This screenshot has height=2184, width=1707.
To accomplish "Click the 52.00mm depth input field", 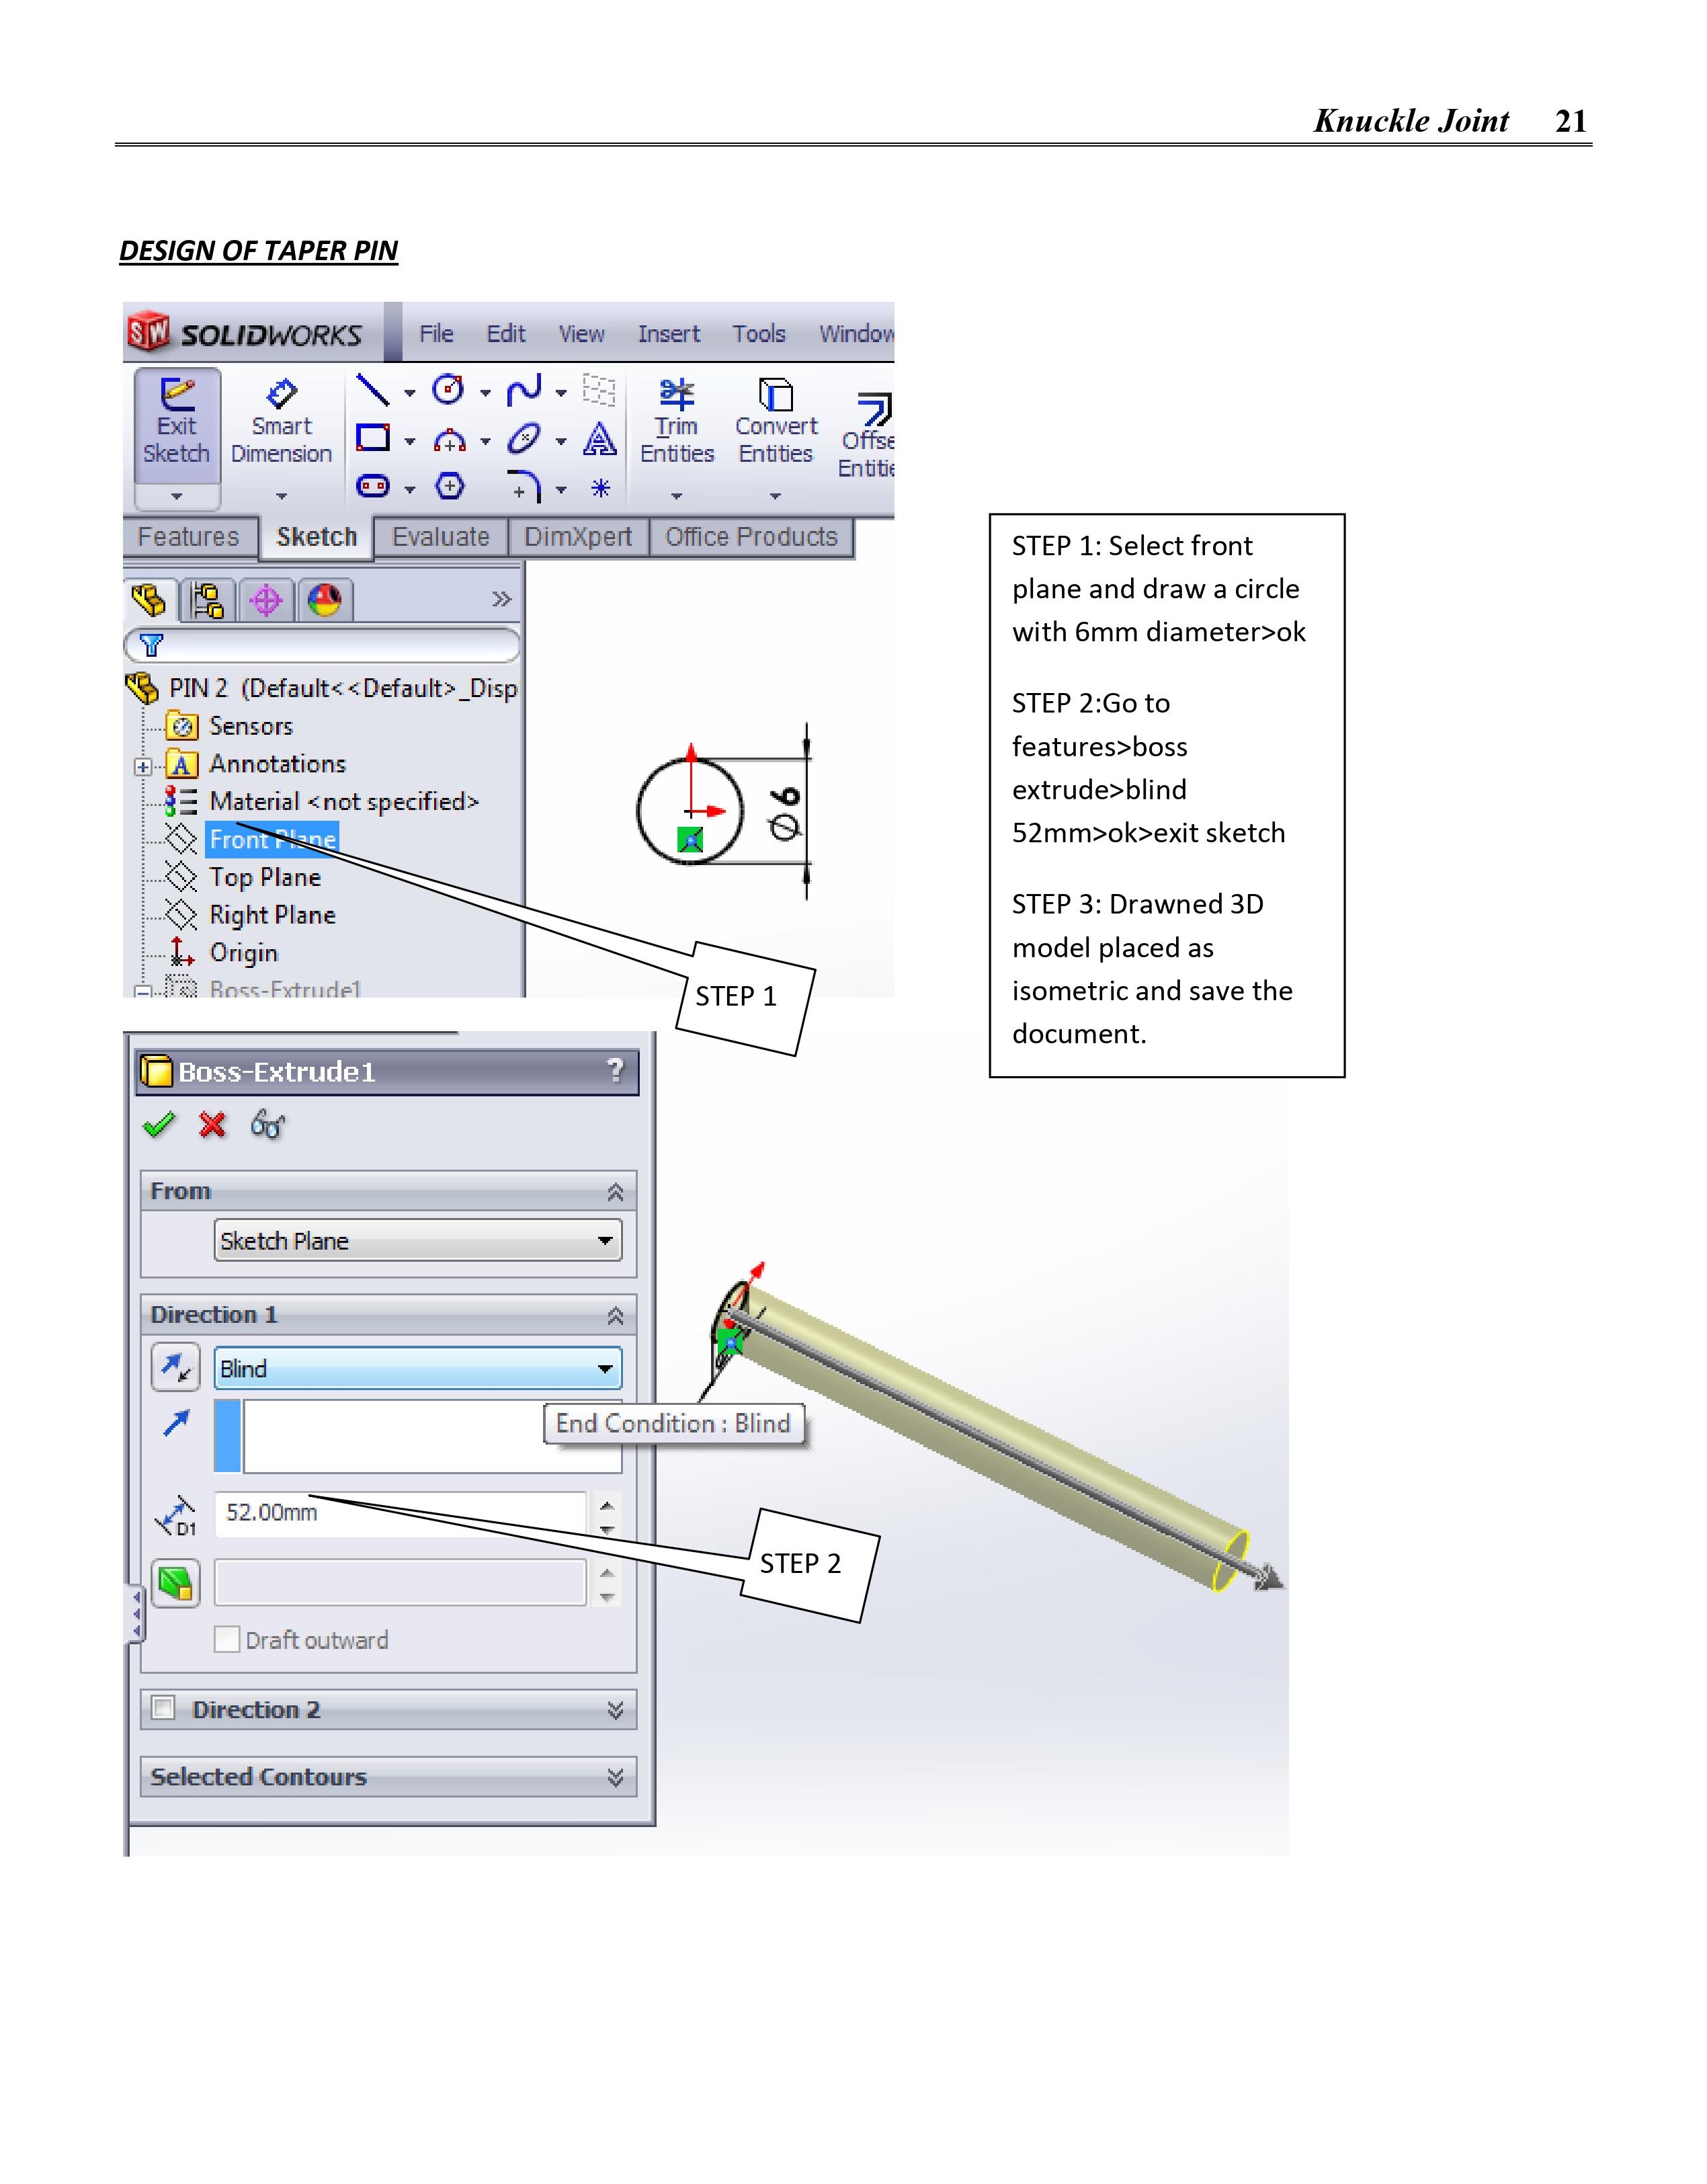I will pyautogui.click(x=400, y=1512).
